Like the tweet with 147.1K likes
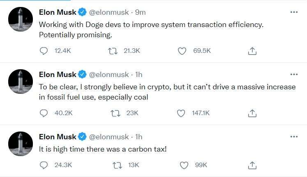 coord(181,113)
